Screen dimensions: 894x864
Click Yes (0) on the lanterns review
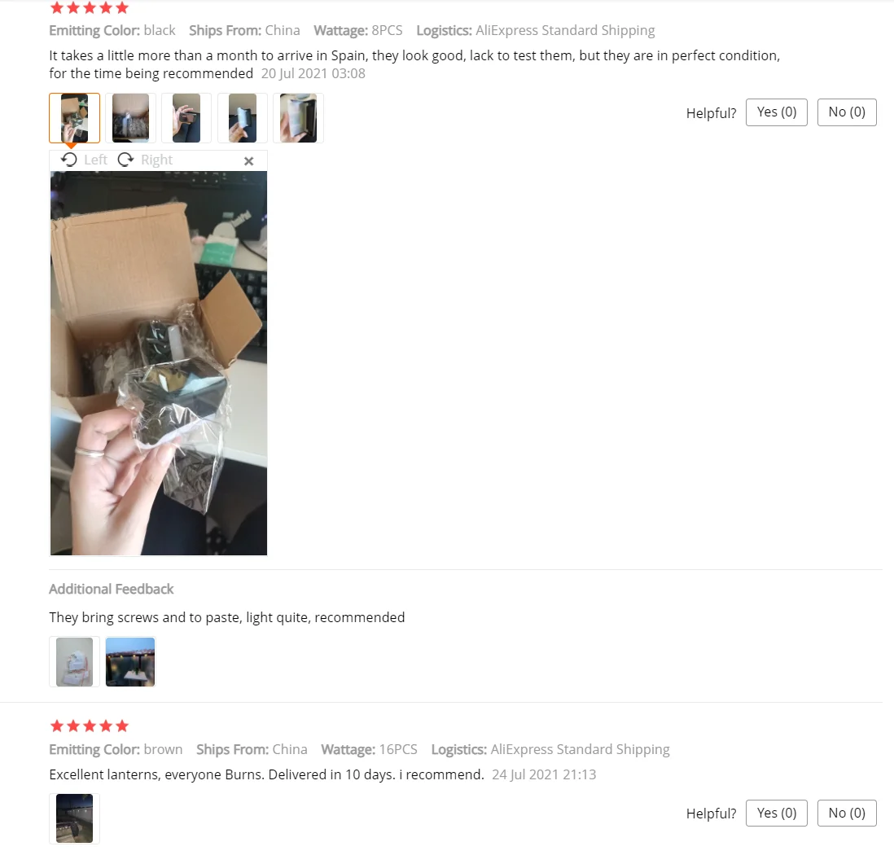coord(777,813)
